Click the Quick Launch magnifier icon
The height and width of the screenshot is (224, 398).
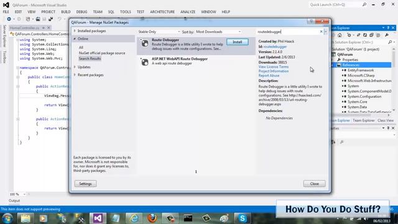(364, 4)
